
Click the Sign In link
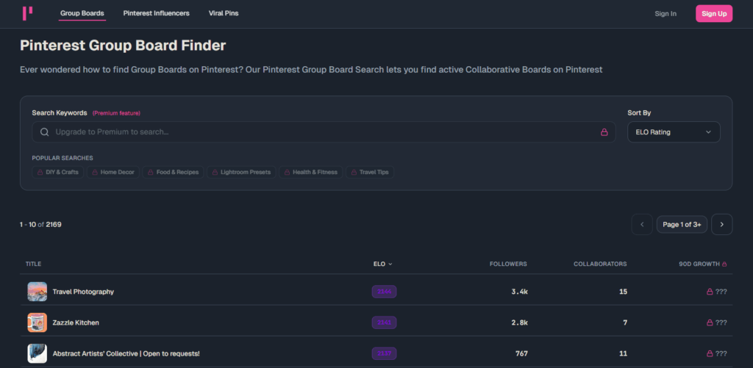(x=665, y=13)
